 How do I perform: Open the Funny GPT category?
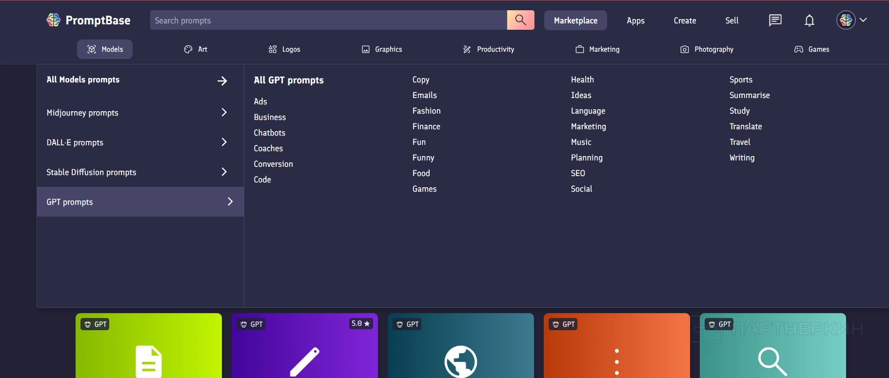(x=423, y=158)
